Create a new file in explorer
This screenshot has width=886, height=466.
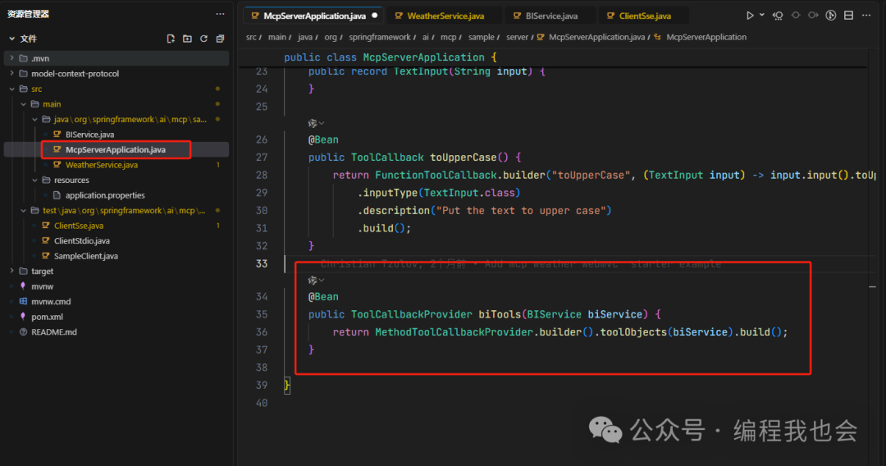171,39
